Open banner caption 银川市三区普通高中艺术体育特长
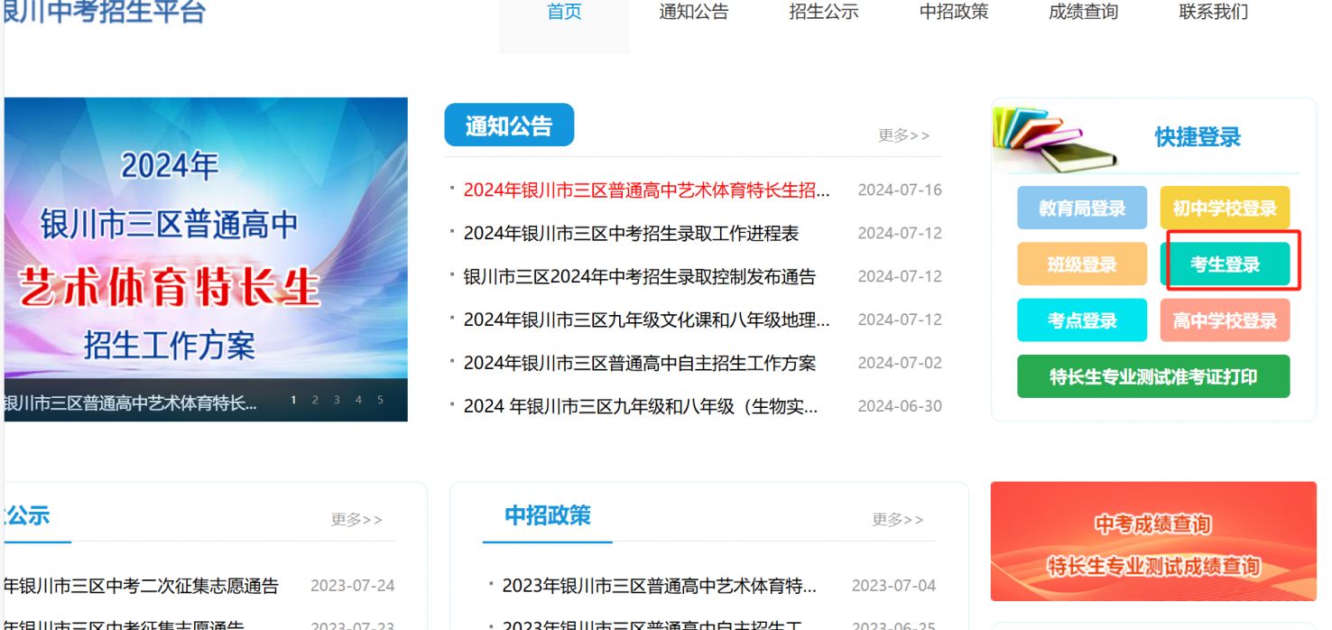The width and height of the screenshot is (1332, 630). coord(131,403)
